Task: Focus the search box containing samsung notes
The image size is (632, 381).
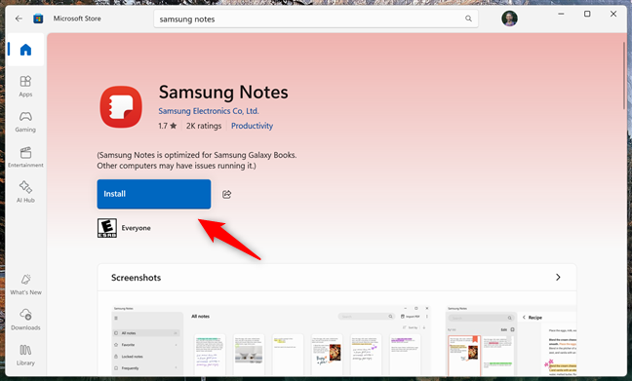Action: (x=316, y=19)
